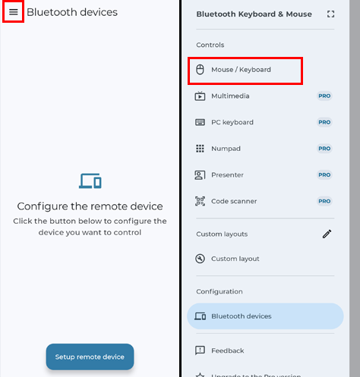The width and height of the screenshot is (360, 377).
Task: Click the Presenter icon
Action: [200, 175]
